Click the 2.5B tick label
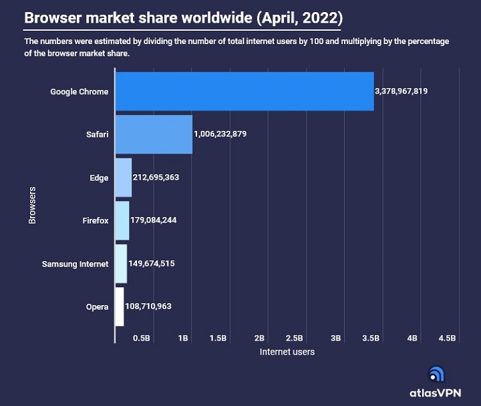 295,339
